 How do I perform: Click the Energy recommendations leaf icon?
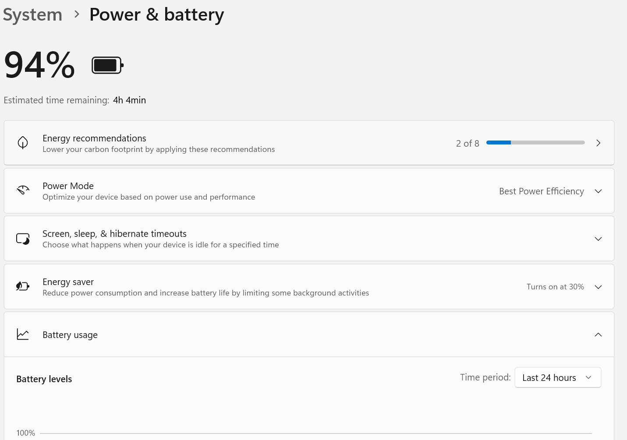point(23,143)
